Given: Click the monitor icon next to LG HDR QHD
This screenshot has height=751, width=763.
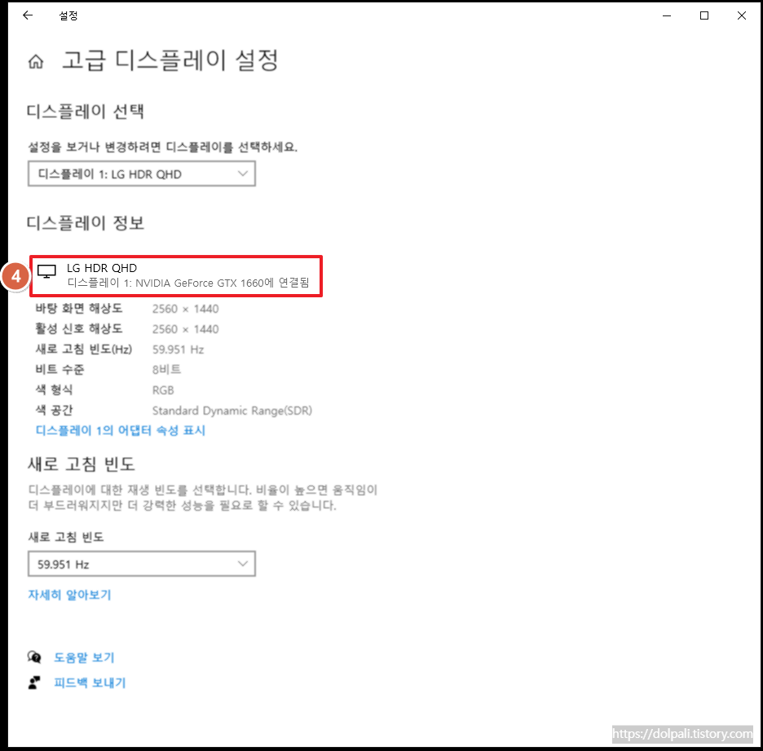Looking at the screenshot, I should [x=46, y=272].
